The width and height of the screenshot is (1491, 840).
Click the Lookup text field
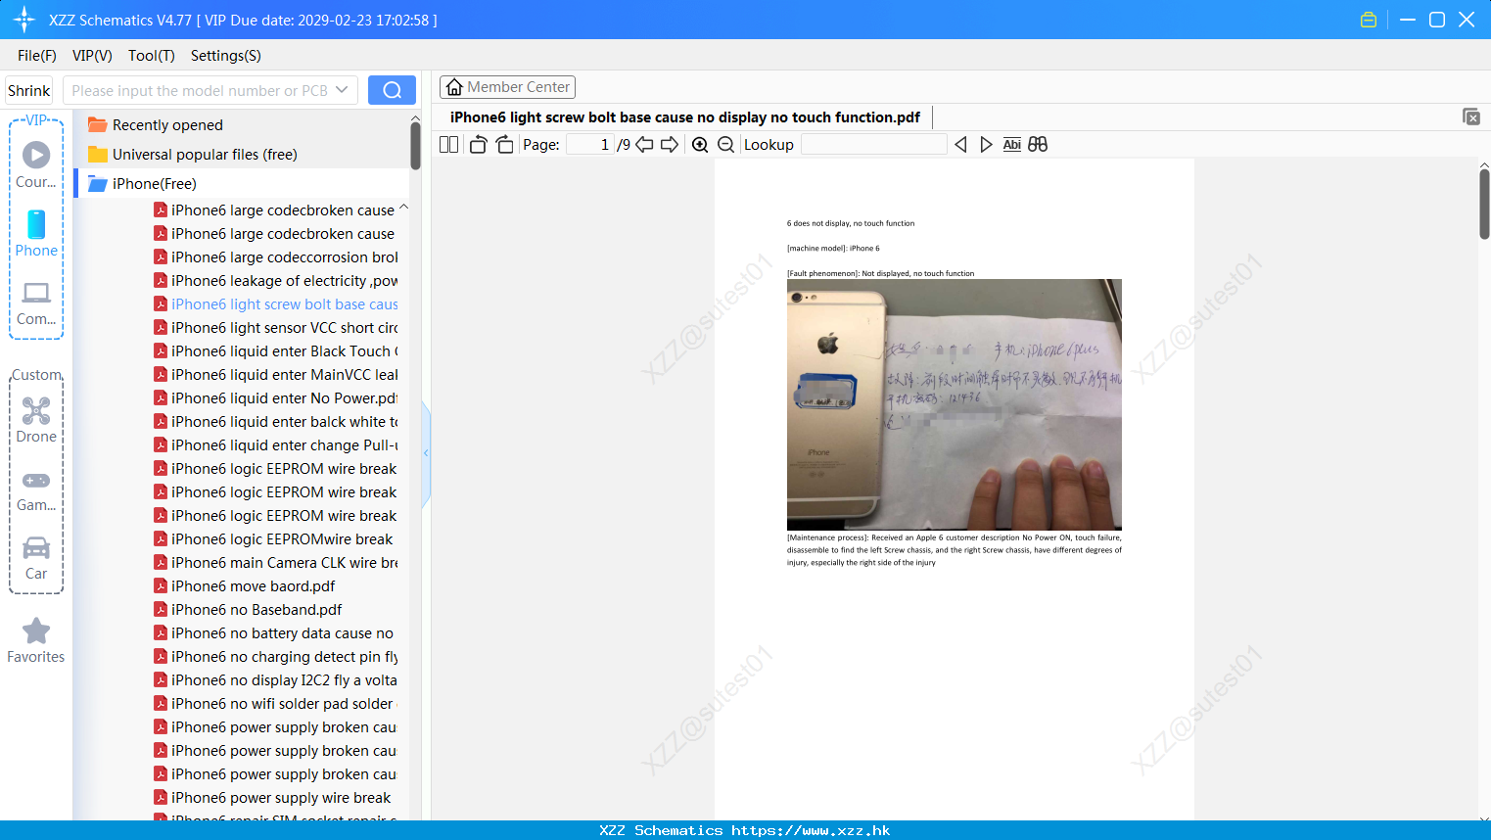tap(873, 144)
